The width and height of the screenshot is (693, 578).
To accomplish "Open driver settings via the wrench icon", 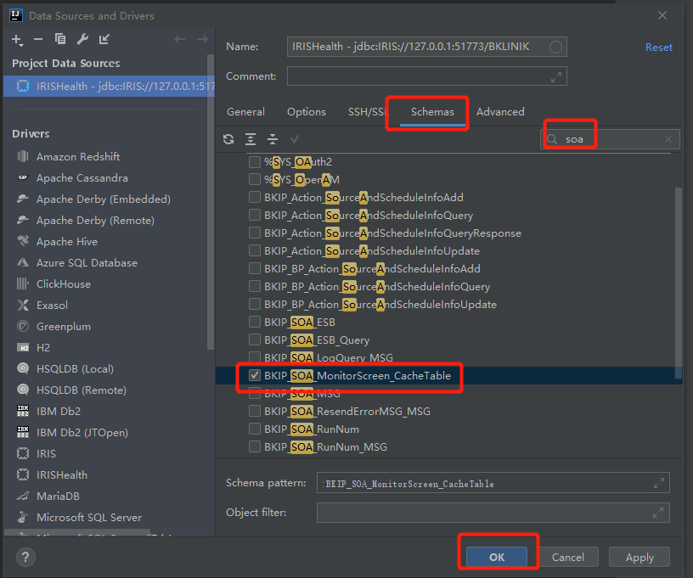I will click(82, 39).
